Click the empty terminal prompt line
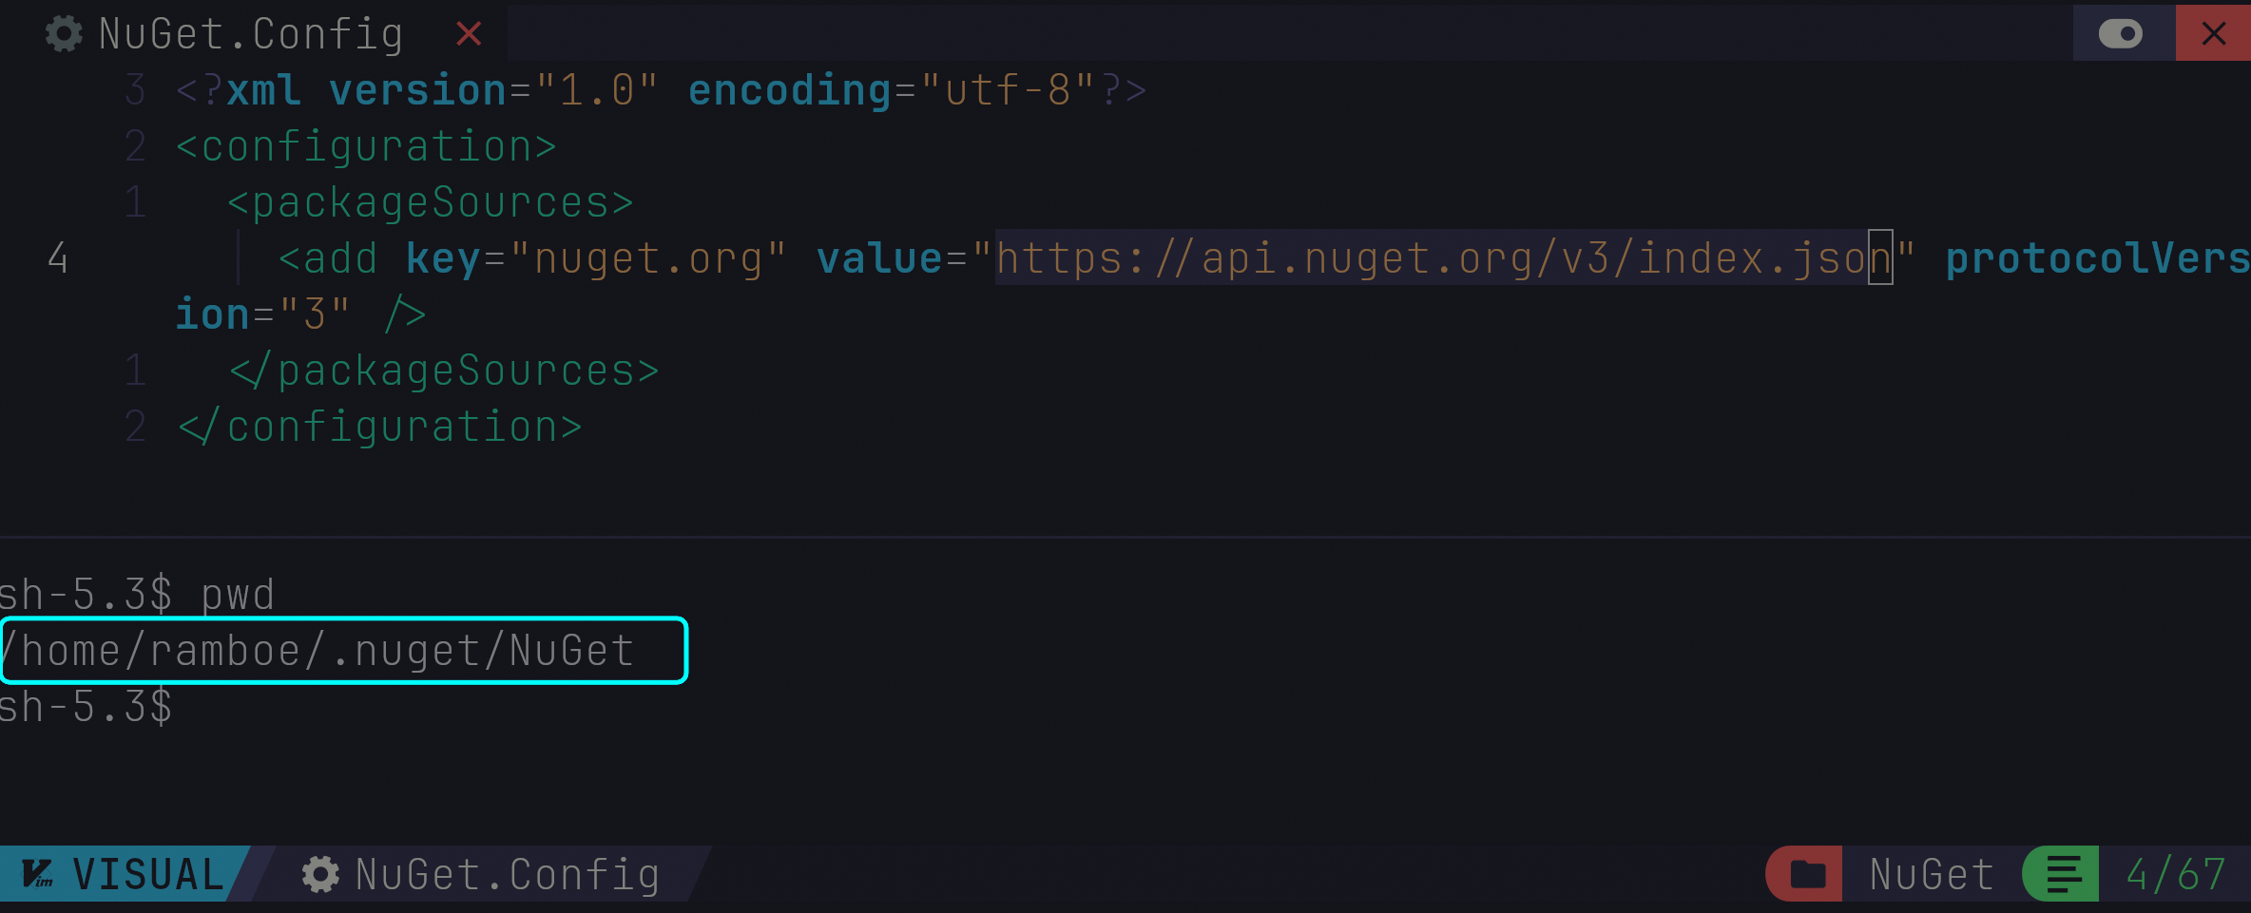The image size is (2251, 913). coord(86,708)
